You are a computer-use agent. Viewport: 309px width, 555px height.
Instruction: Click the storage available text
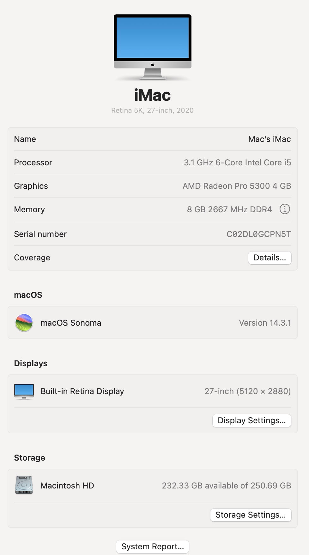pyautogui.click(x=226, y=486)
